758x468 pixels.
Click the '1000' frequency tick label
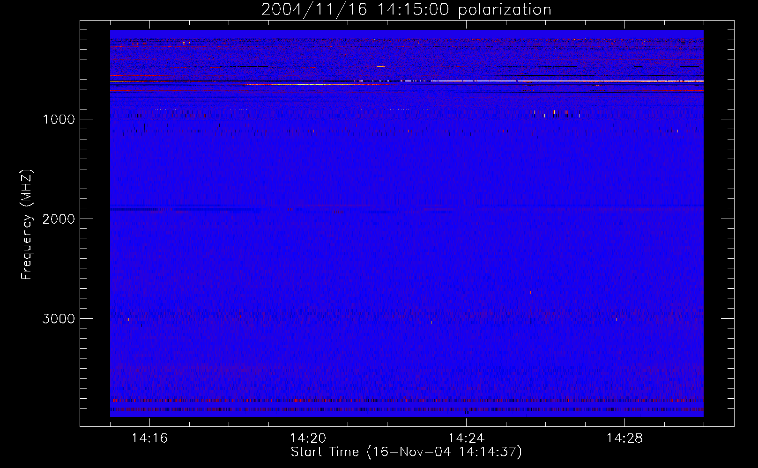[x=59, y=119]
